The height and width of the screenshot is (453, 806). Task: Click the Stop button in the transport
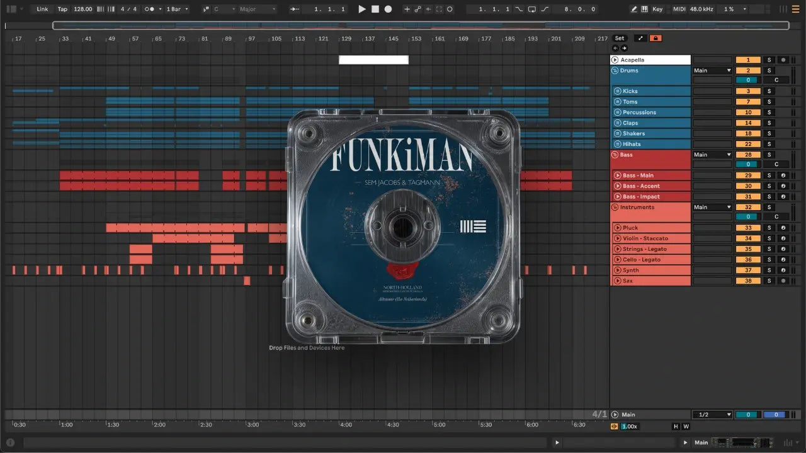click(x=375, y=9)
